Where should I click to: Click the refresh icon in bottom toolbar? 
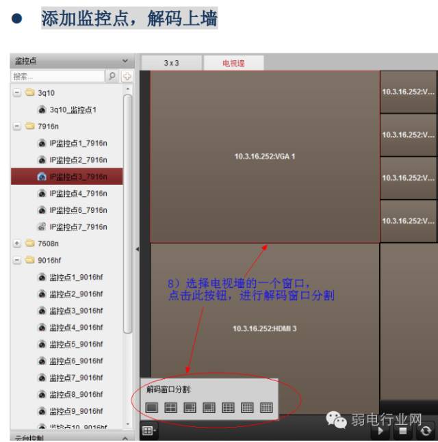[426, 431]
